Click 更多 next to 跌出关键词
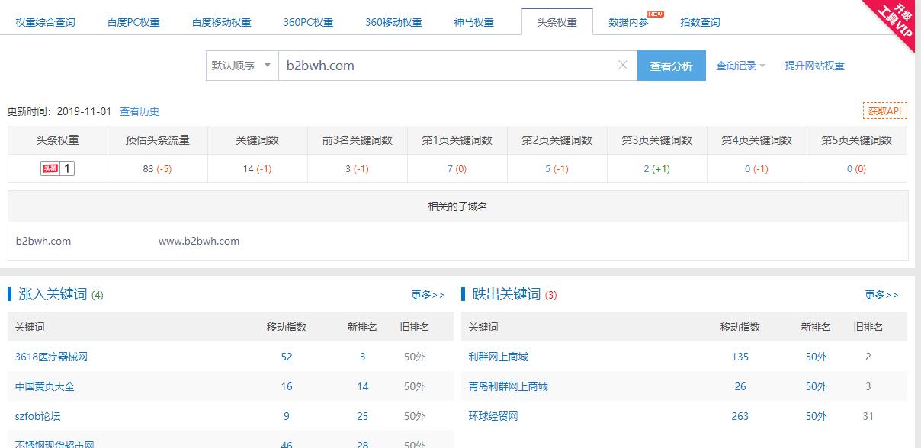 [x=881, y=295]
